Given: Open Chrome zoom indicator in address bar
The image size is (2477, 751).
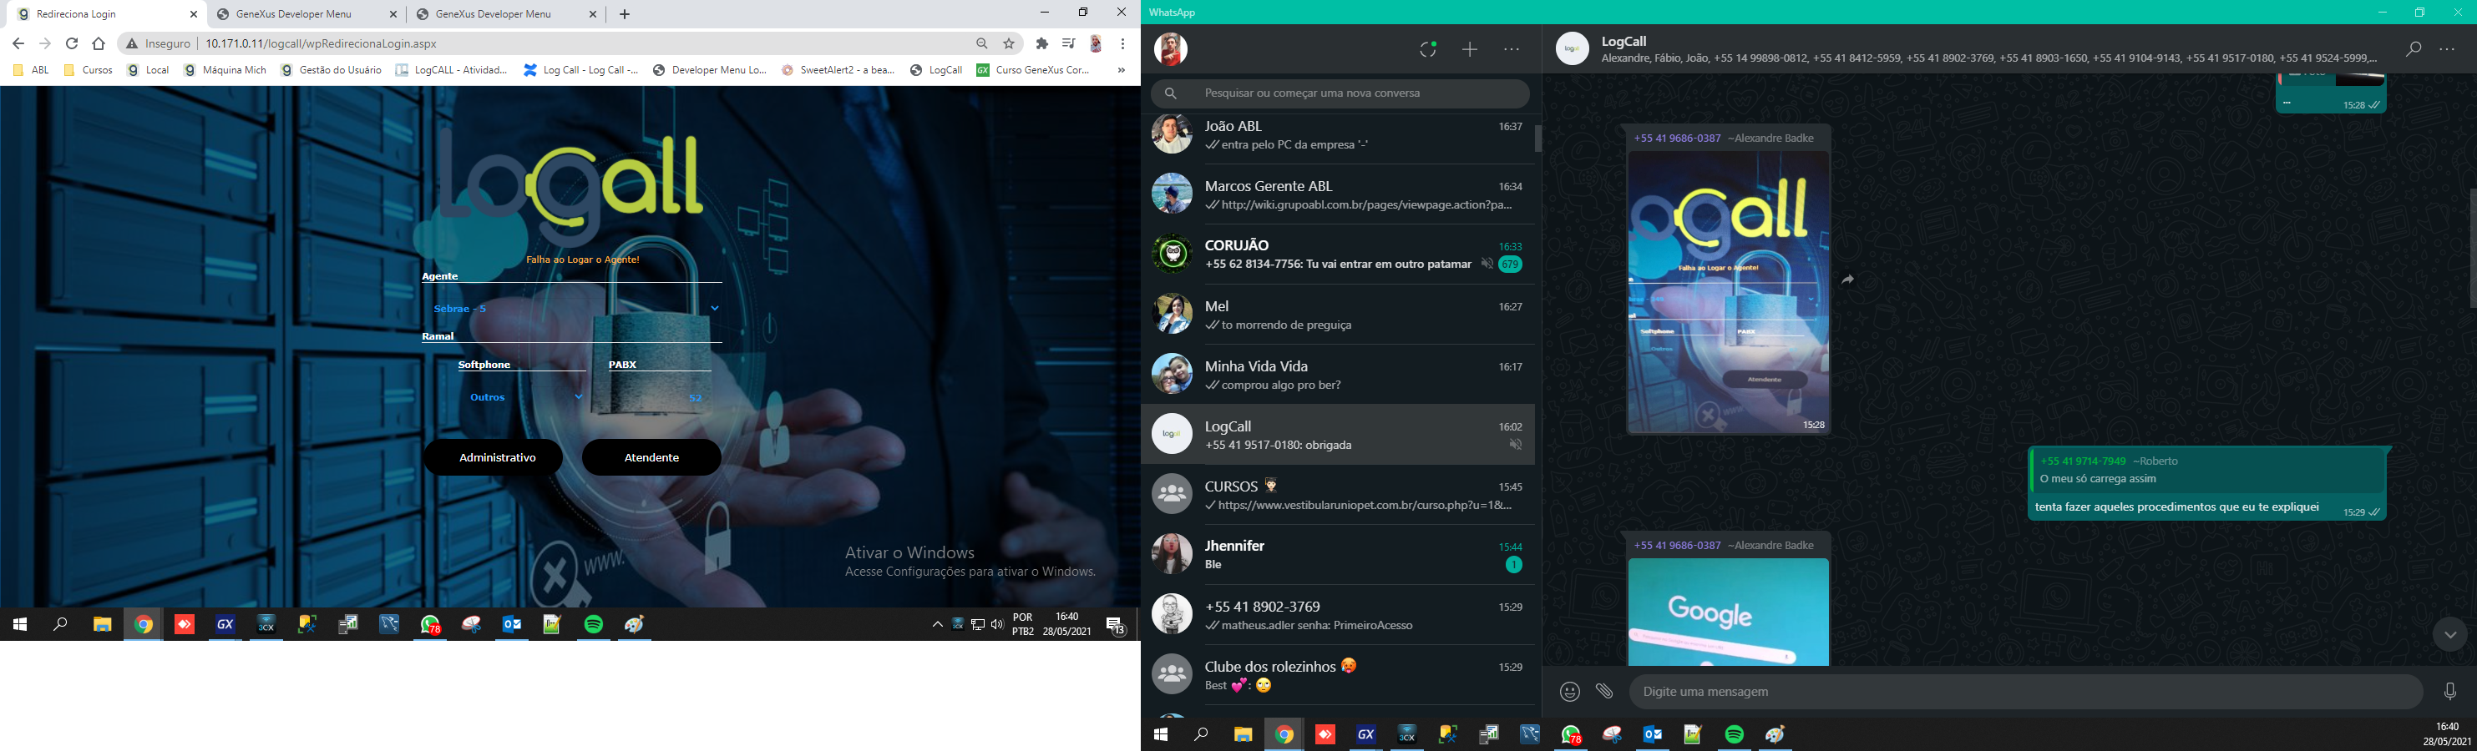Looking at the screenshot, I should pyautogui.click(x=982, y=43).
